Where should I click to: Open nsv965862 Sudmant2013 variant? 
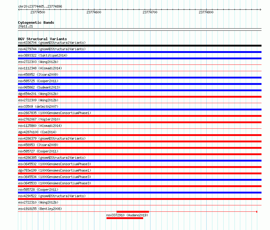[x=39, y=87]
